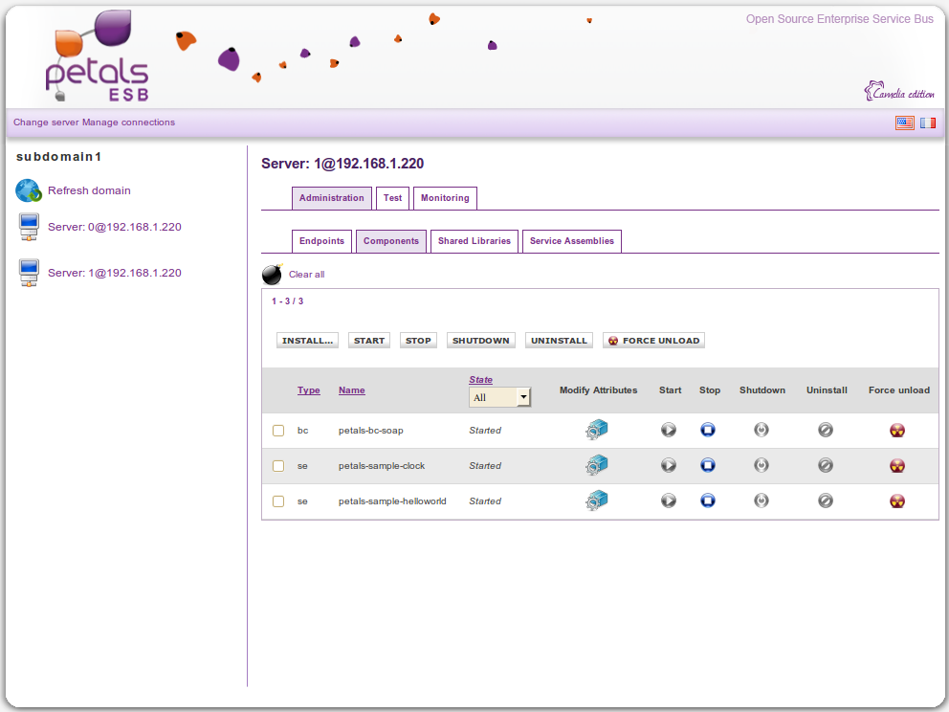Click the INSTALL... button
Image resolution: width=949 pixels, height=712 pixels.
pos(307,341)
